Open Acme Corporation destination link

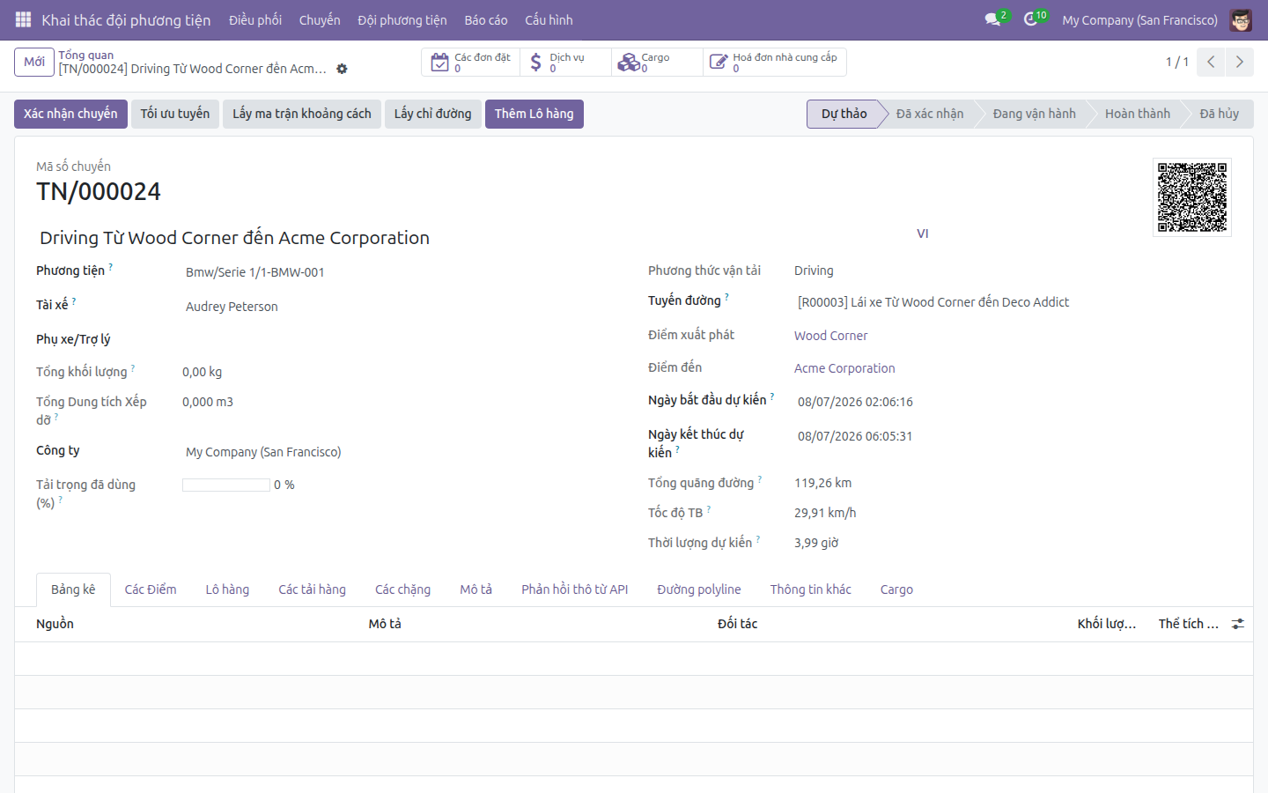pos(844,368)
